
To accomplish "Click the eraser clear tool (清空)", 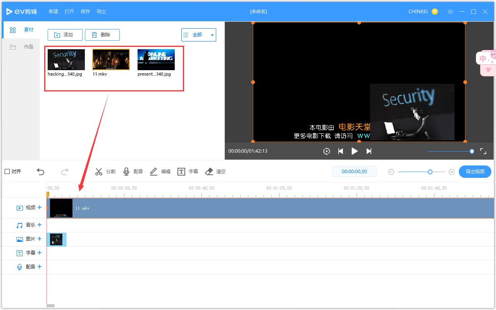I will 215,172.
